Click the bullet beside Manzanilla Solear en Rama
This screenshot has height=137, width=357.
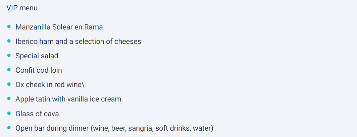(9, 26)
